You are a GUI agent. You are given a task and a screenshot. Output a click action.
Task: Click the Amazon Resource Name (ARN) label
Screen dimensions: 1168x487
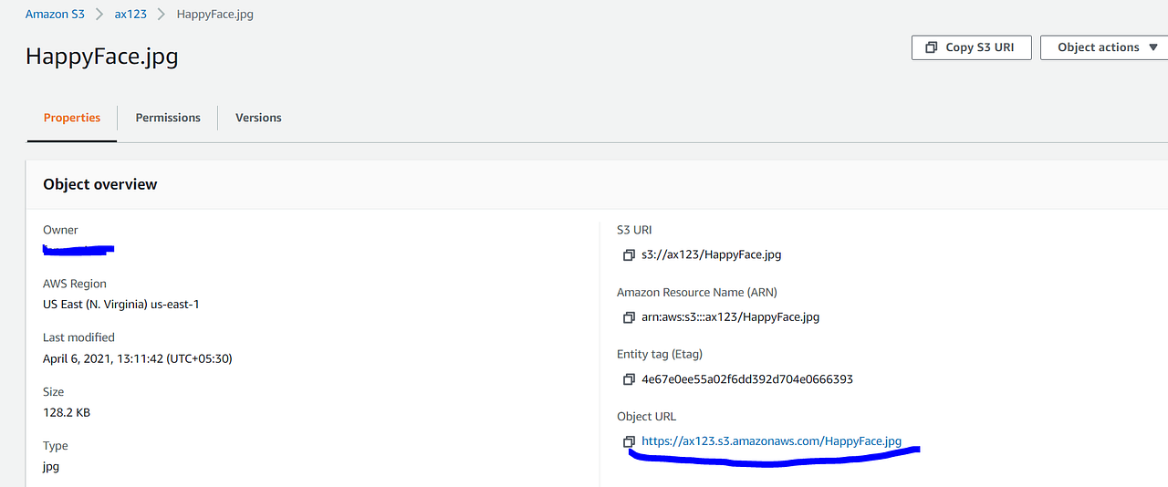tap(697, 293)
